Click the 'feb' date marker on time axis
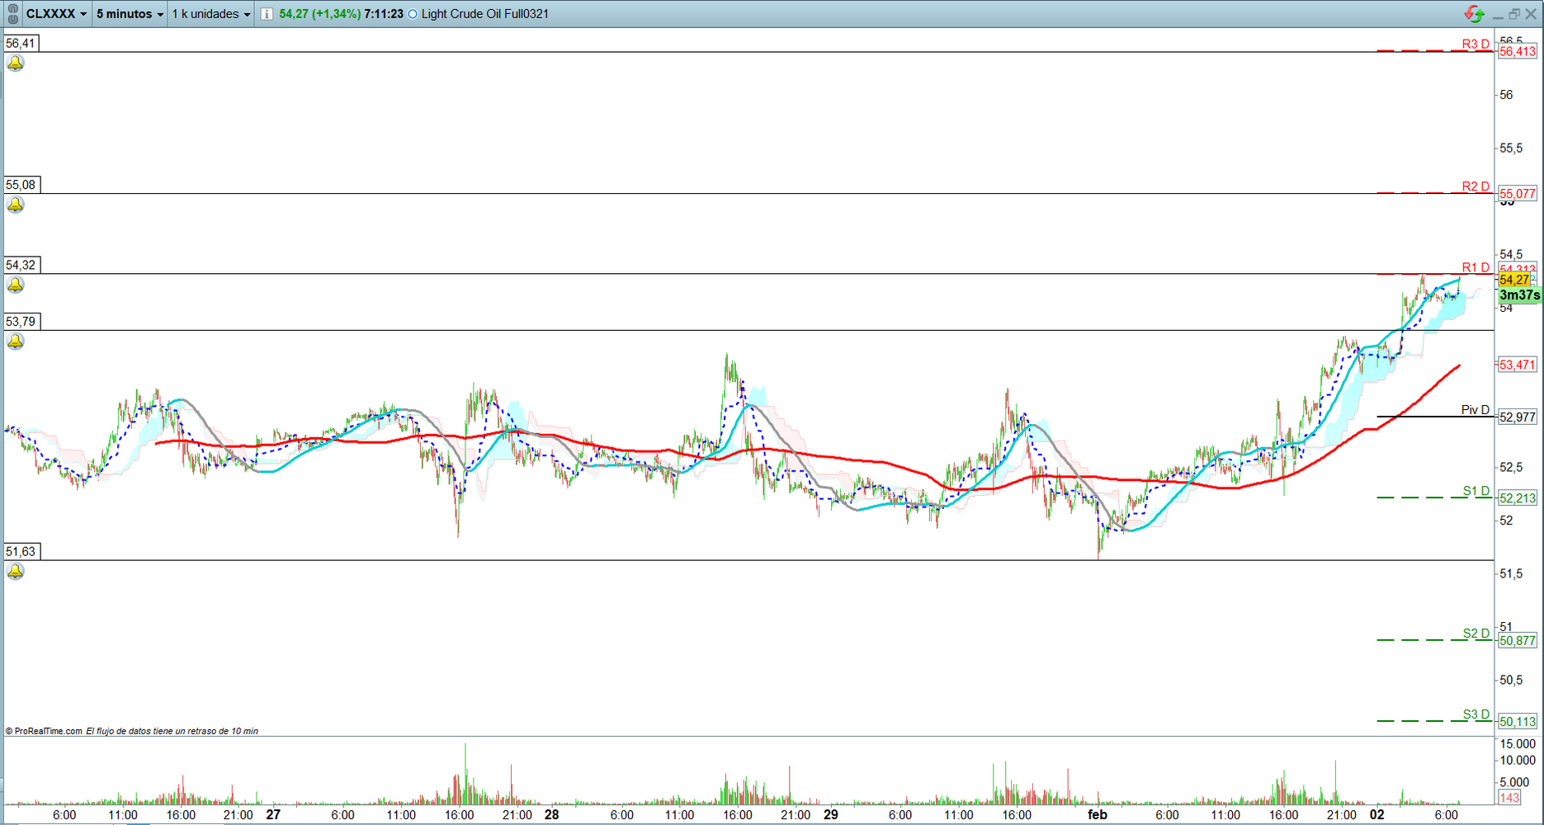Screen dimensions: 1544x825 pos(1097,814)
